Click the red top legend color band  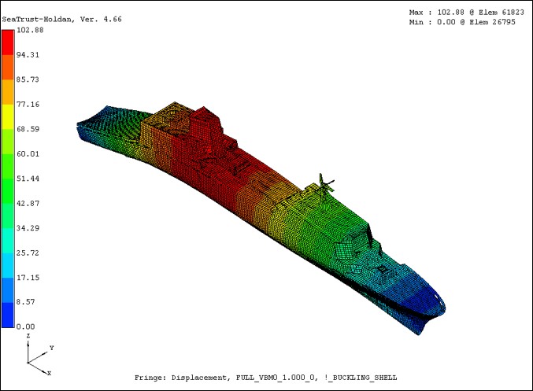[8, 42]
